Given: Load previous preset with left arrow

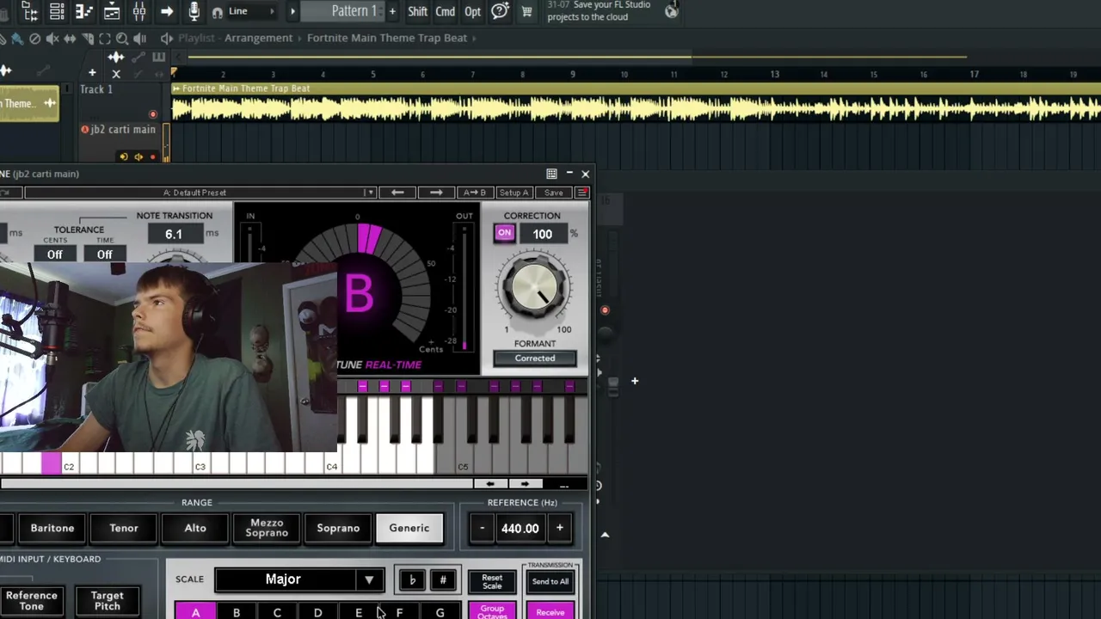Looking at the screenshot, I should (397, 193).
